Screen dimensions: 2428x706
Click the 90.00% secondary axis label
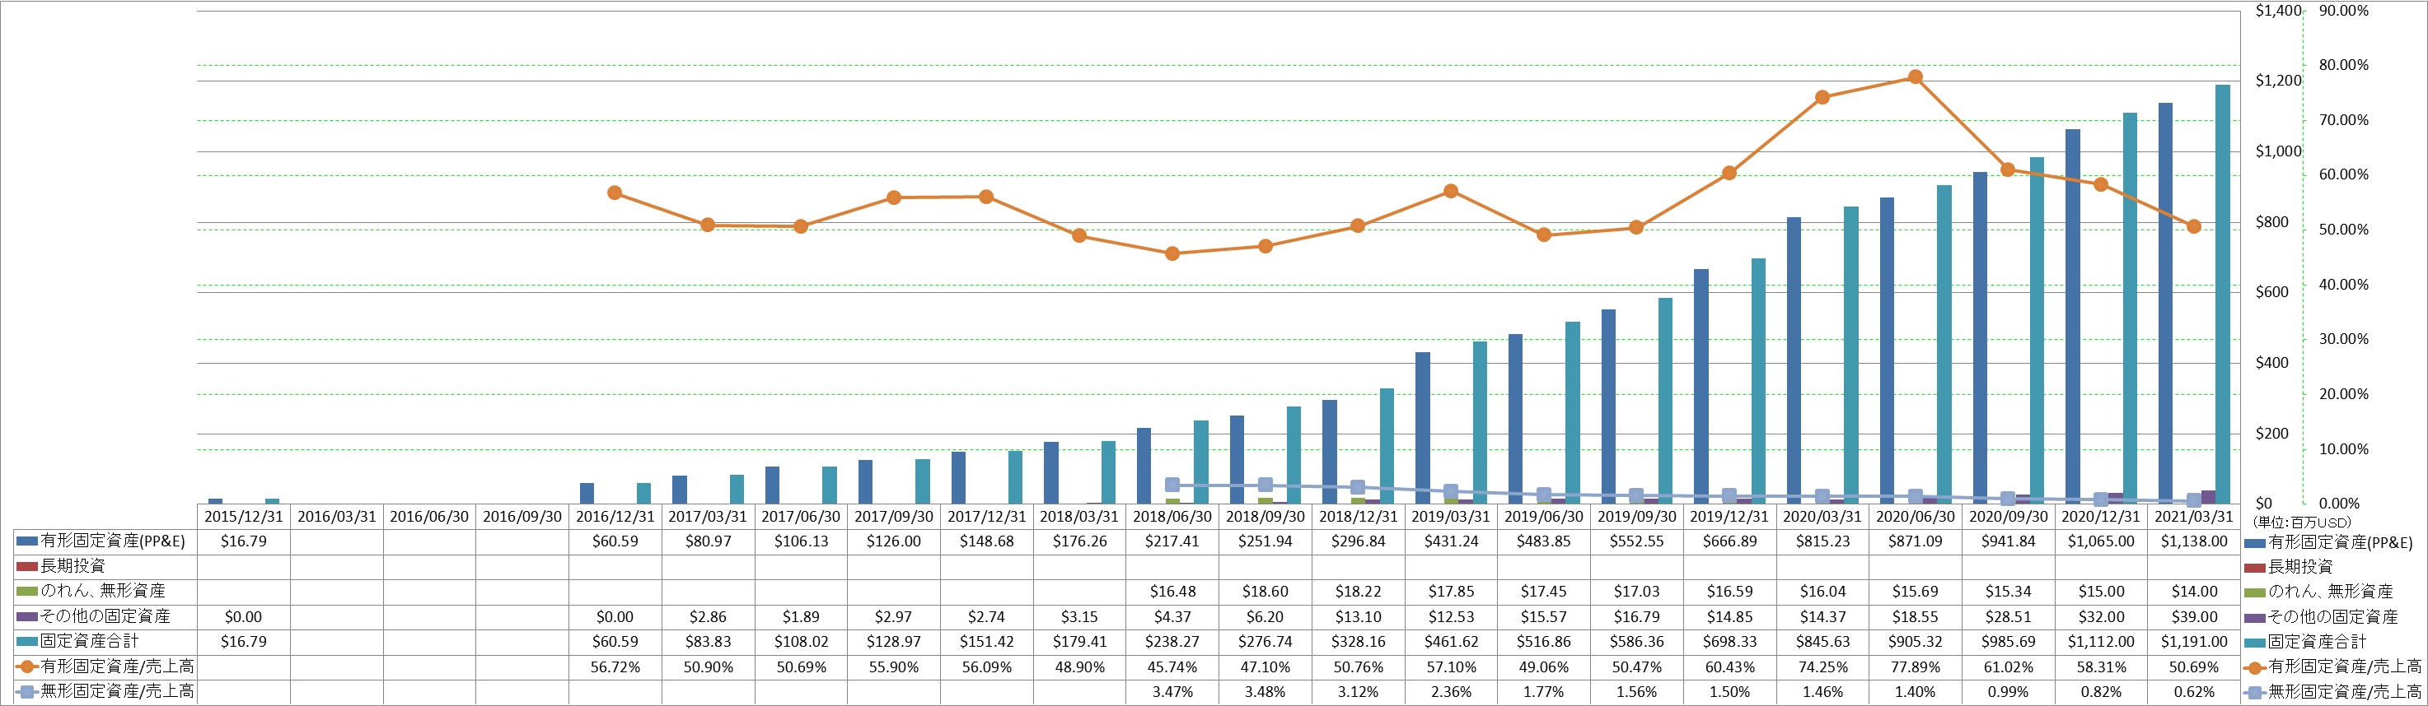2344,11
